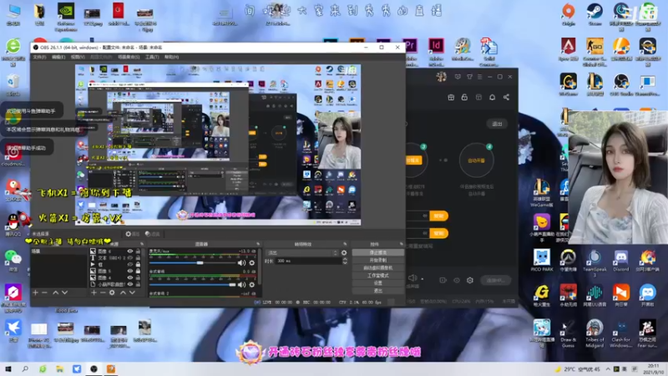The height and width of the screenshot is (376, 668).
Task: Open source properties gear below sources list
Action: [x=112, y=292]
